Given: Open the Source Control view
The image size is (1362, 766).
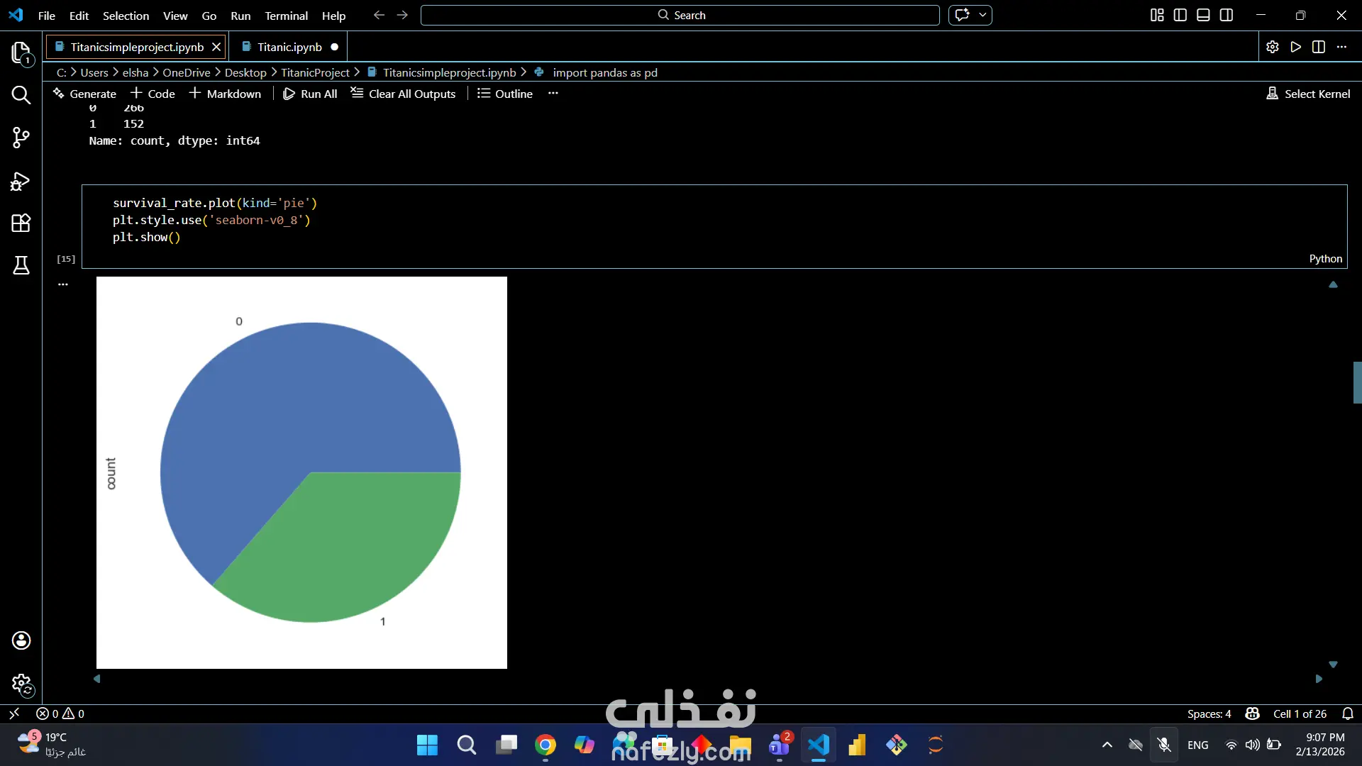Looking at the screenshot, I should (21, 138).
